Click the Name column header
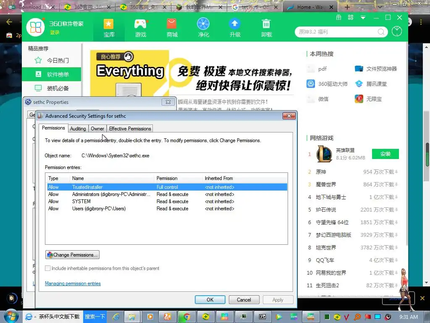This screenshot has width=430, height=323. pyautogui.click(x=112, y=178)
